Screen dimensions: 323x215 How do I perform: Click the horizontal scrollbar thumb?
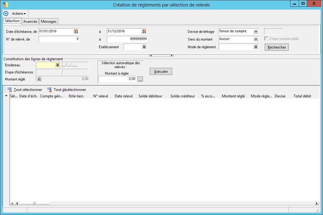point(34,203)
